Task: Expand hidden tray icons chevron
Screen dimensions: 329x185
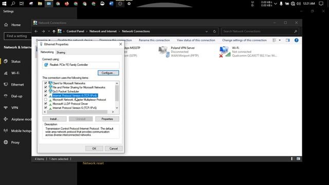Action: [x=276, y=4]
